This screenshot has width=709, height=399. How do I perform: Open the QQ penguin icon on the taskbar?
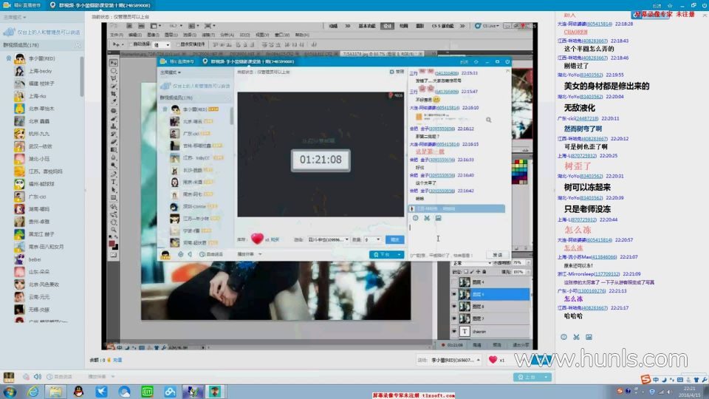tap(78, 392)
